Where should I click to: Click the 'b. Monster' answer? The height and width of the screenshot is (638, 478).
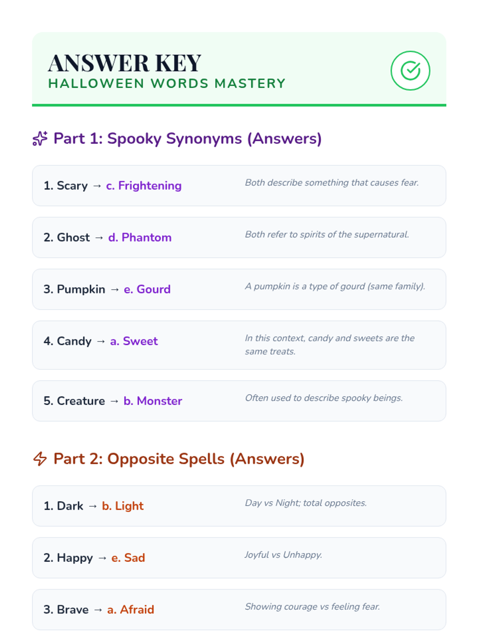(x=153, y=401)
